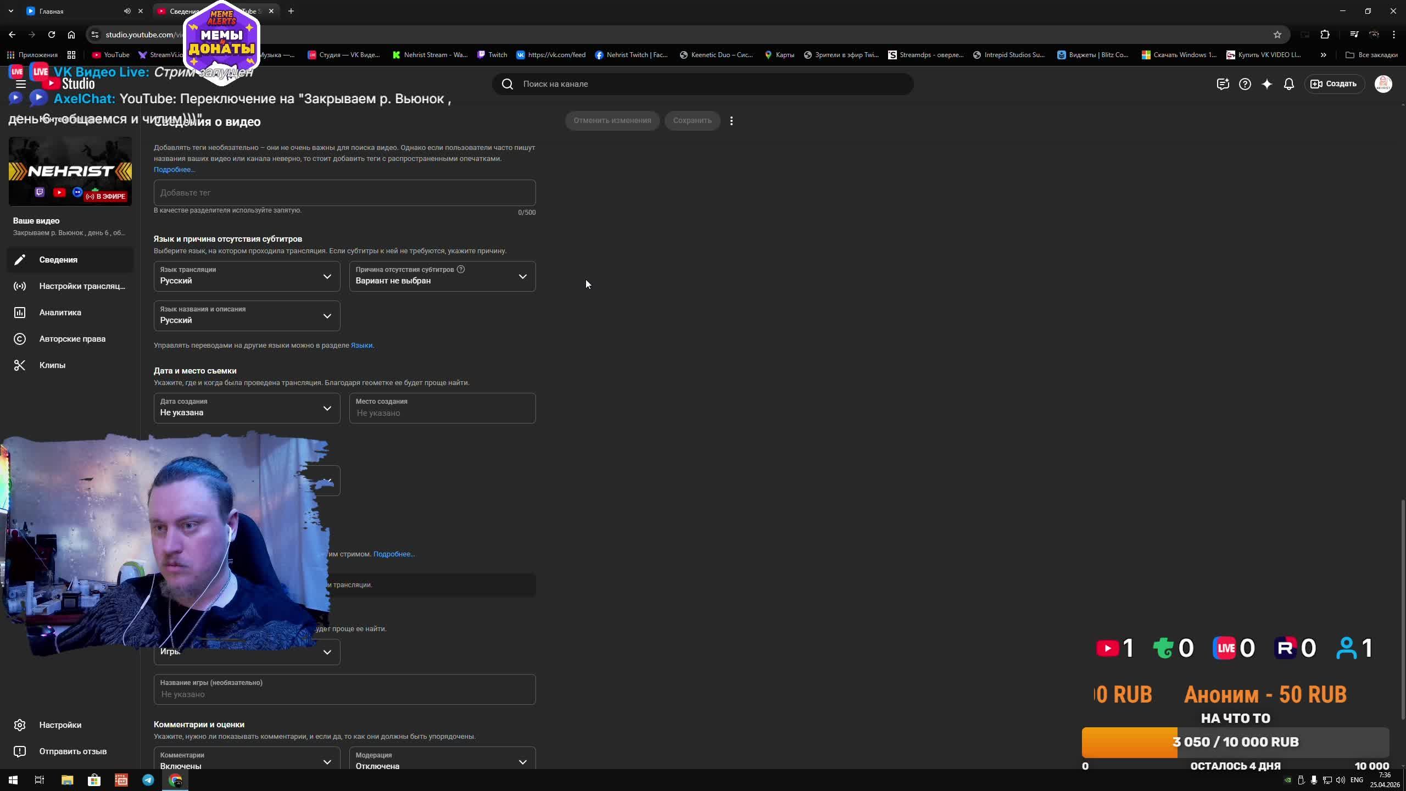The image size is (1406, 791).
Task: Open the Telegram taskbar icon
Action: 148,780
